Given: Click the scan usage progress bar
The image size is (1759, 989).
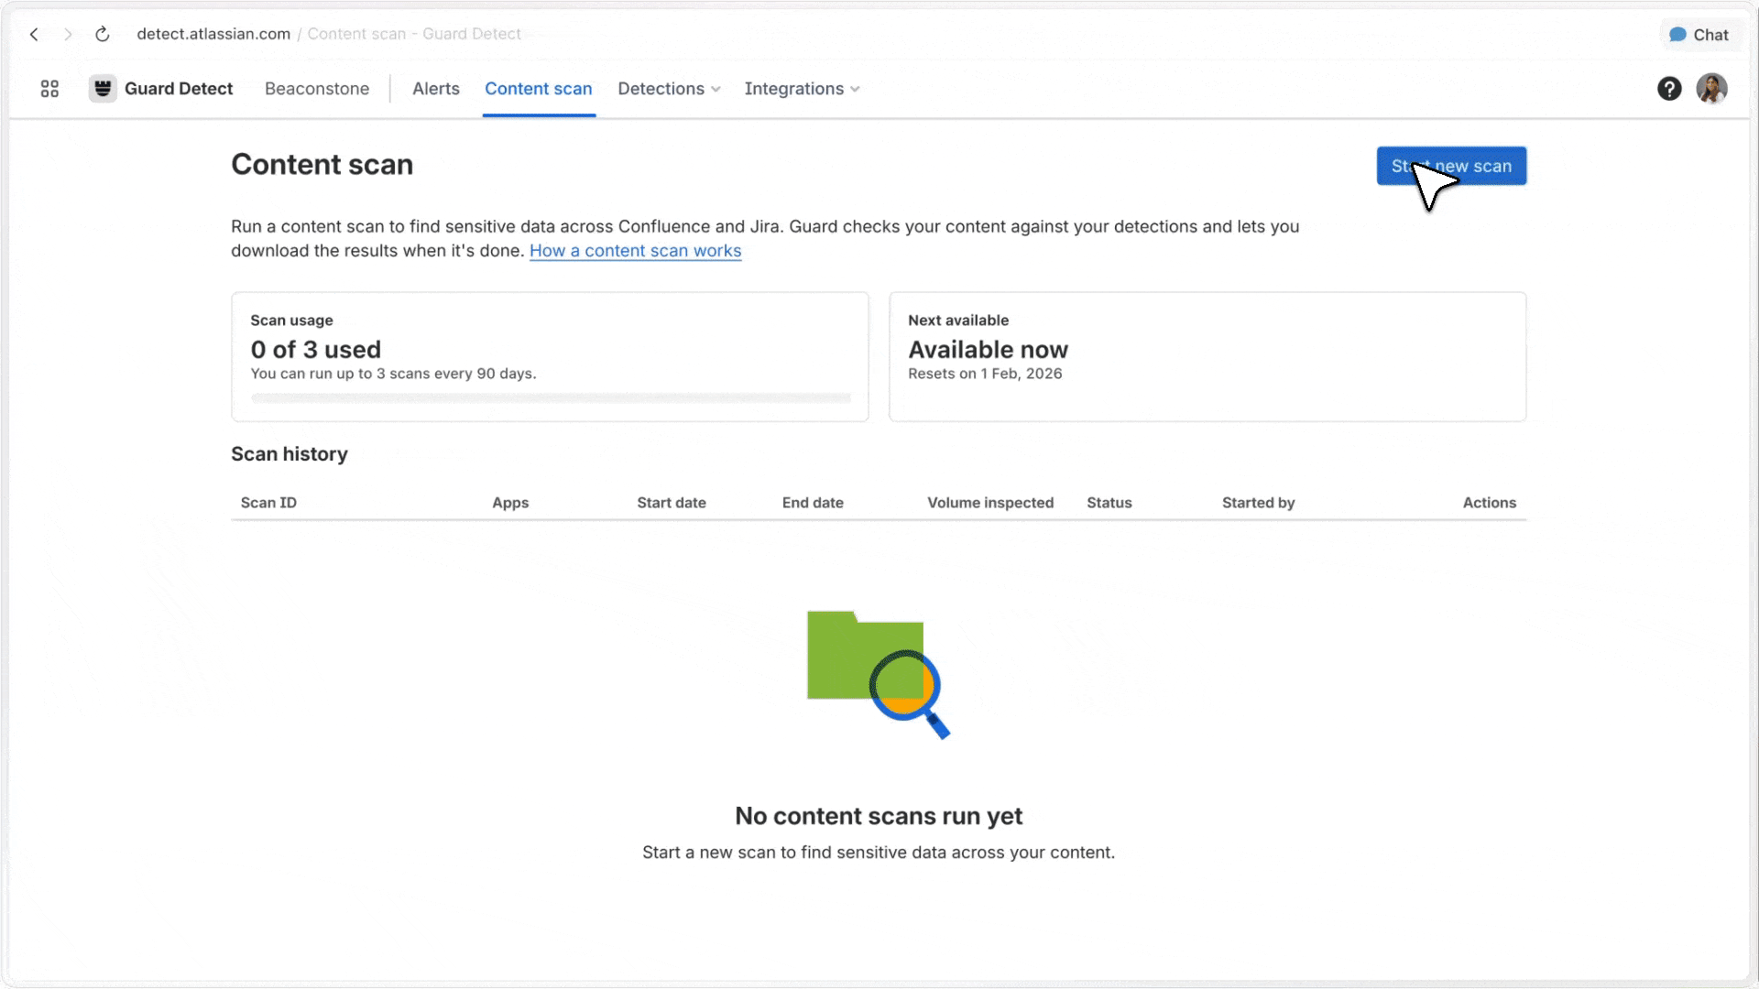Looking at the screenshot, I should 551,398.
